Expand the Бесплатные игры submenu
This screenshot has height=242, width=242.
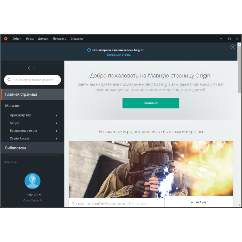(x=57, y=131)
